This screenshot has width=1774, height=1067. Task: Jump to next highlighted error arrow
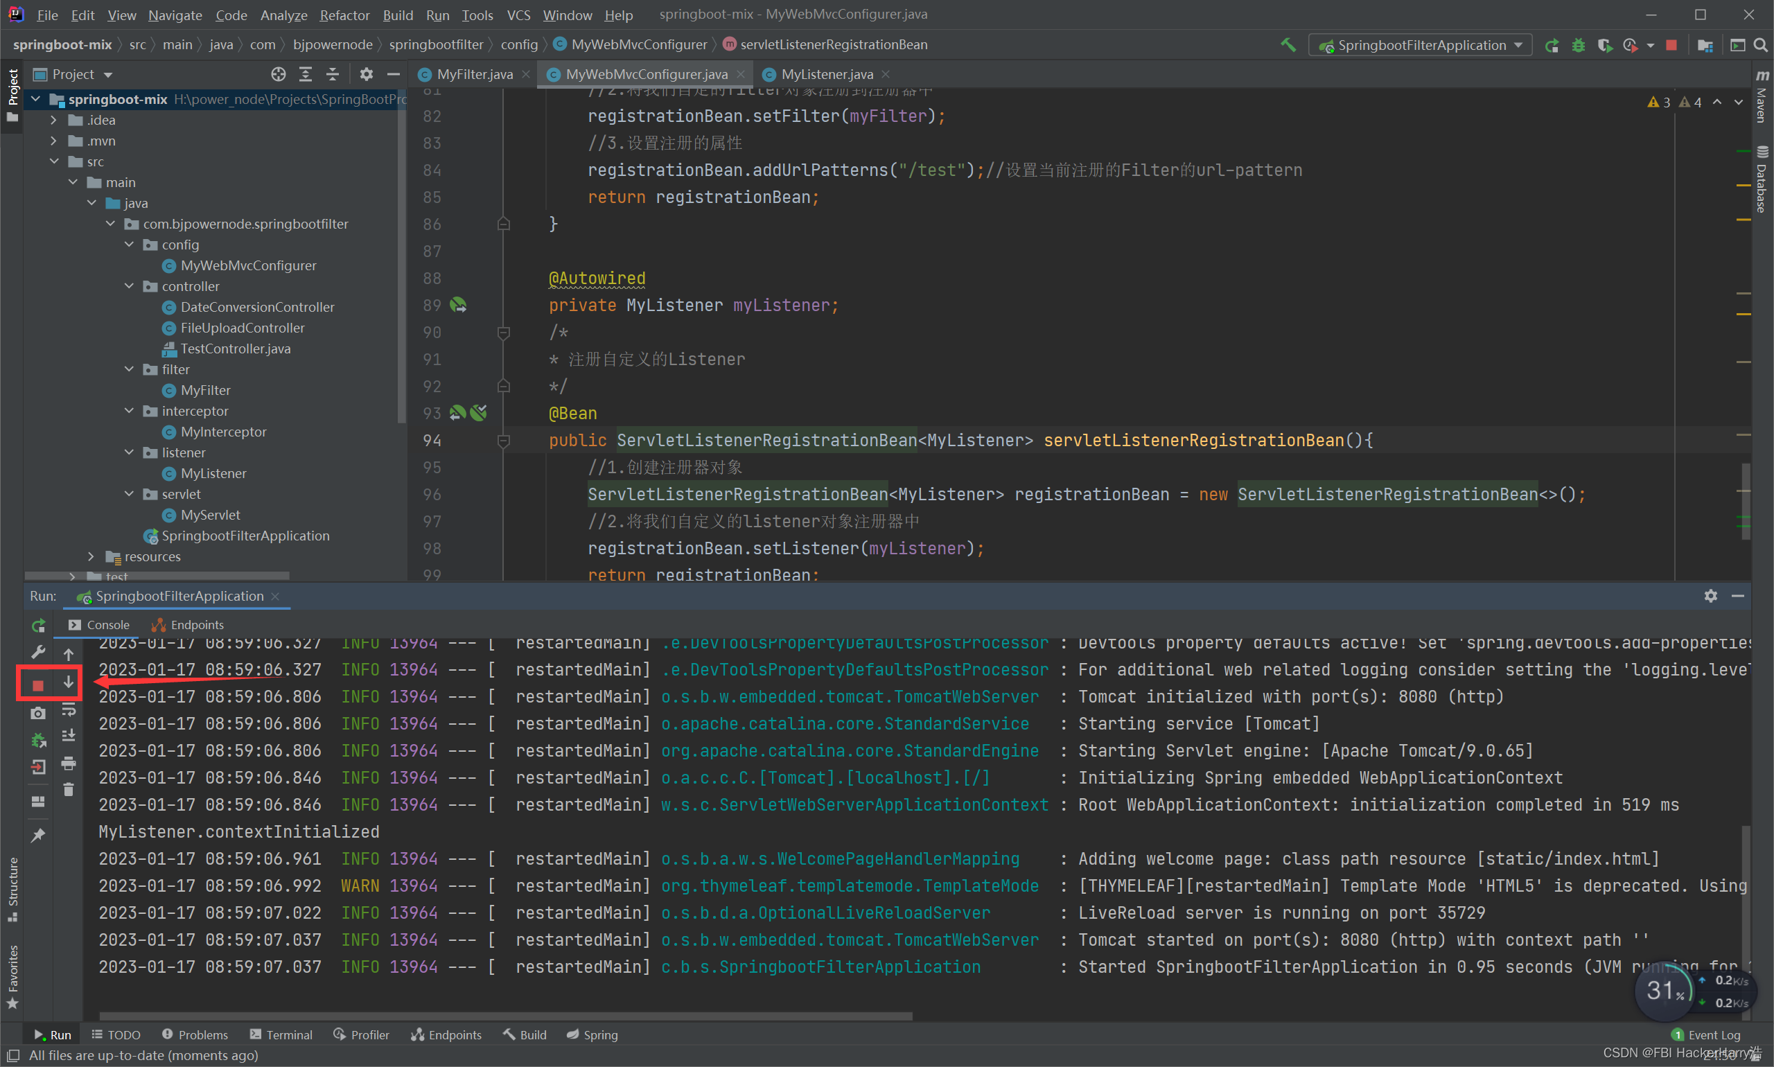pos(1739,102)
